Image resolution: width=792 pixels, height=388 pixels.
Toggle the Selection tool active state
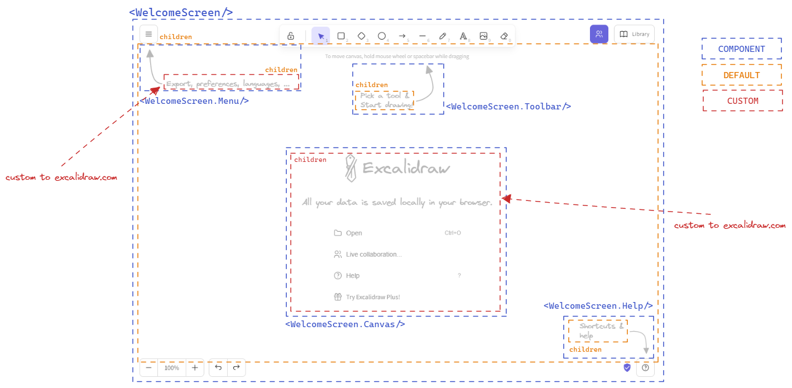[x=320, y=35]
